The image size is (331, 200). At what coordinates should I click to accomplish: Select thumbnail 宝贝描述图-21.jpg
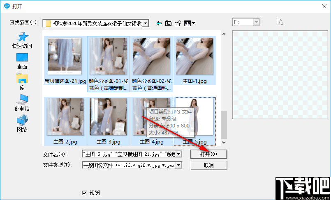[65, 57]
